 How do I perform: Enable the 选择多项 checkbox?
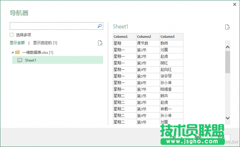pyautogui.click(x=12, y=35)
